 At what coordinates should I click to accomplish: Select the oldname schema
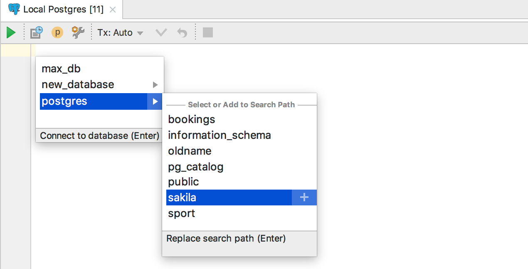241,151
